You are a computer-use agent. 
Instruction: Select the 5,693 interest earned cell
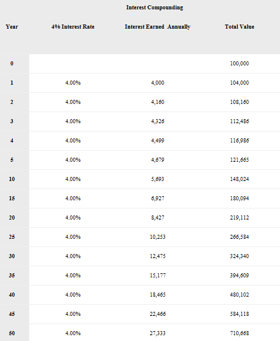pos(157,179)
